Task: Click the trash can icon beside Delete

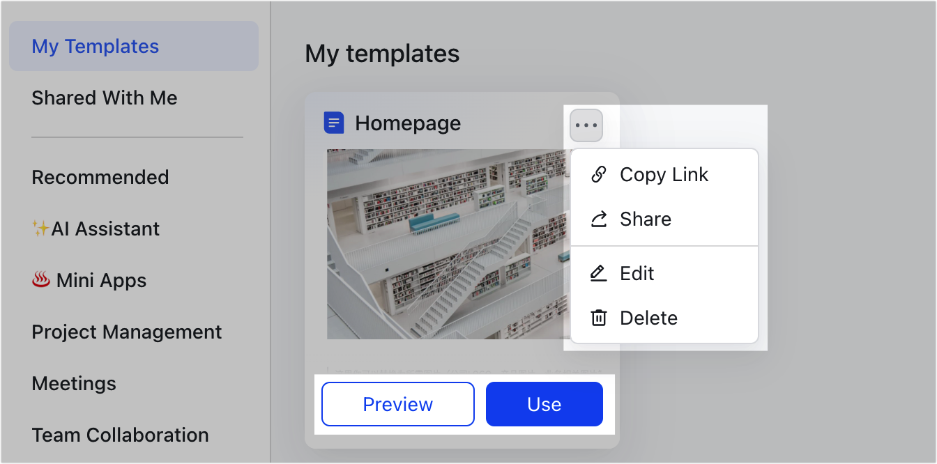Action: coord(598,318)
